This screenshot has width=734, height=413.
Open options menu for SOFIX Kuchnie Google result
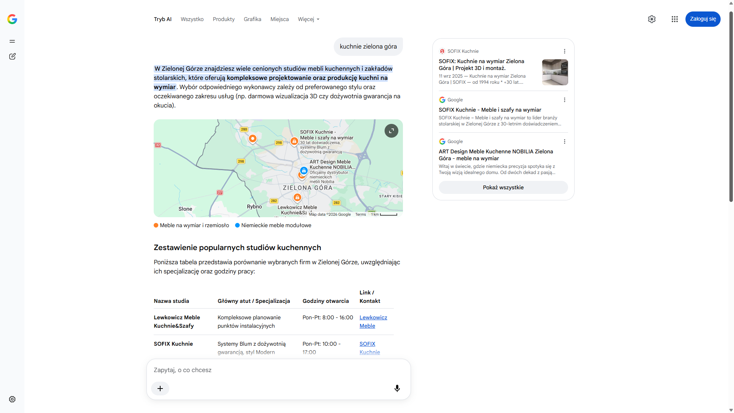click(x=565, y=100)
